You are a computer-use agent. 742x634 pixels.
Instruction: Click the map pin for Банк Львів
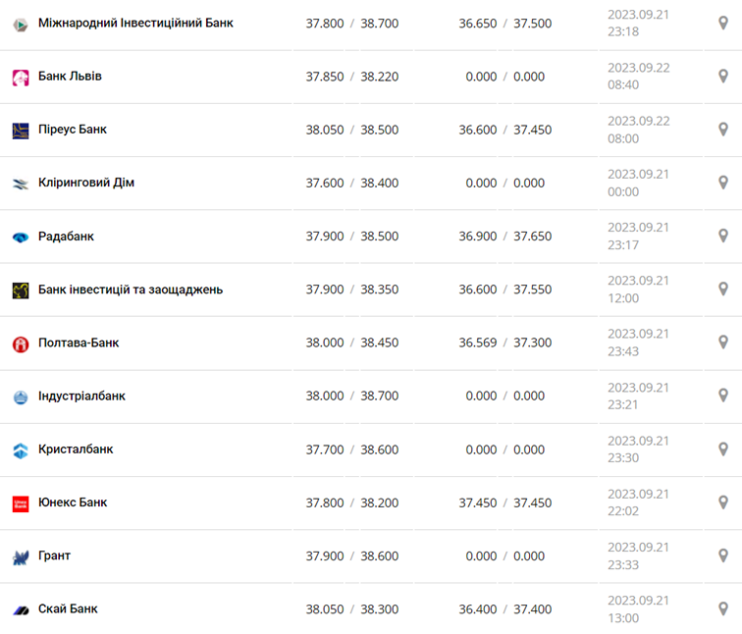pyautogui.click(x=723, y=77)
